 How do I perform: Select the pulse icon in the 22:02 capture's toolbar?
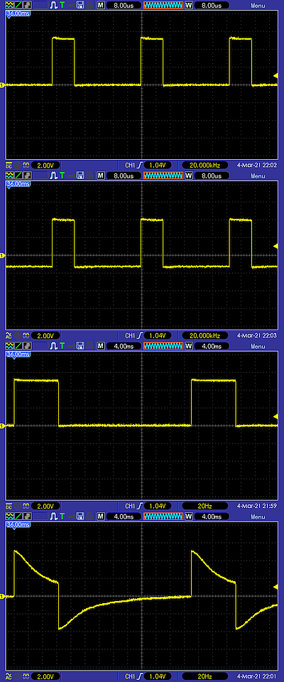pyautogui.click(x=53, y=5)
